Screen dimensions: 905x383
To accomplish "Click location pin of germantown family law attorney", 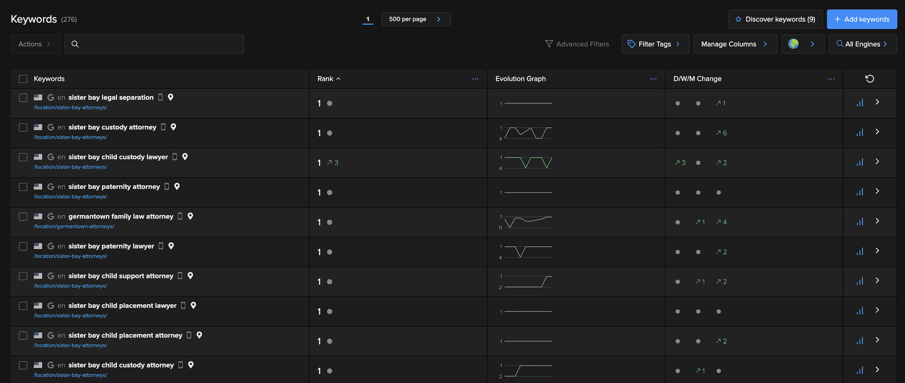I will click(191, 216).
